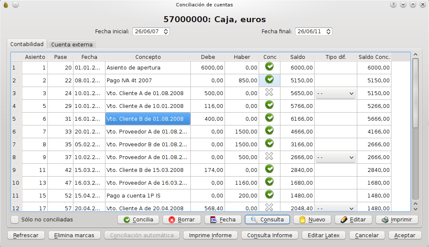The height and width of the screenshot is (247, 429).
Task: Select the Contabilidad tab
Action: (27, 44)
